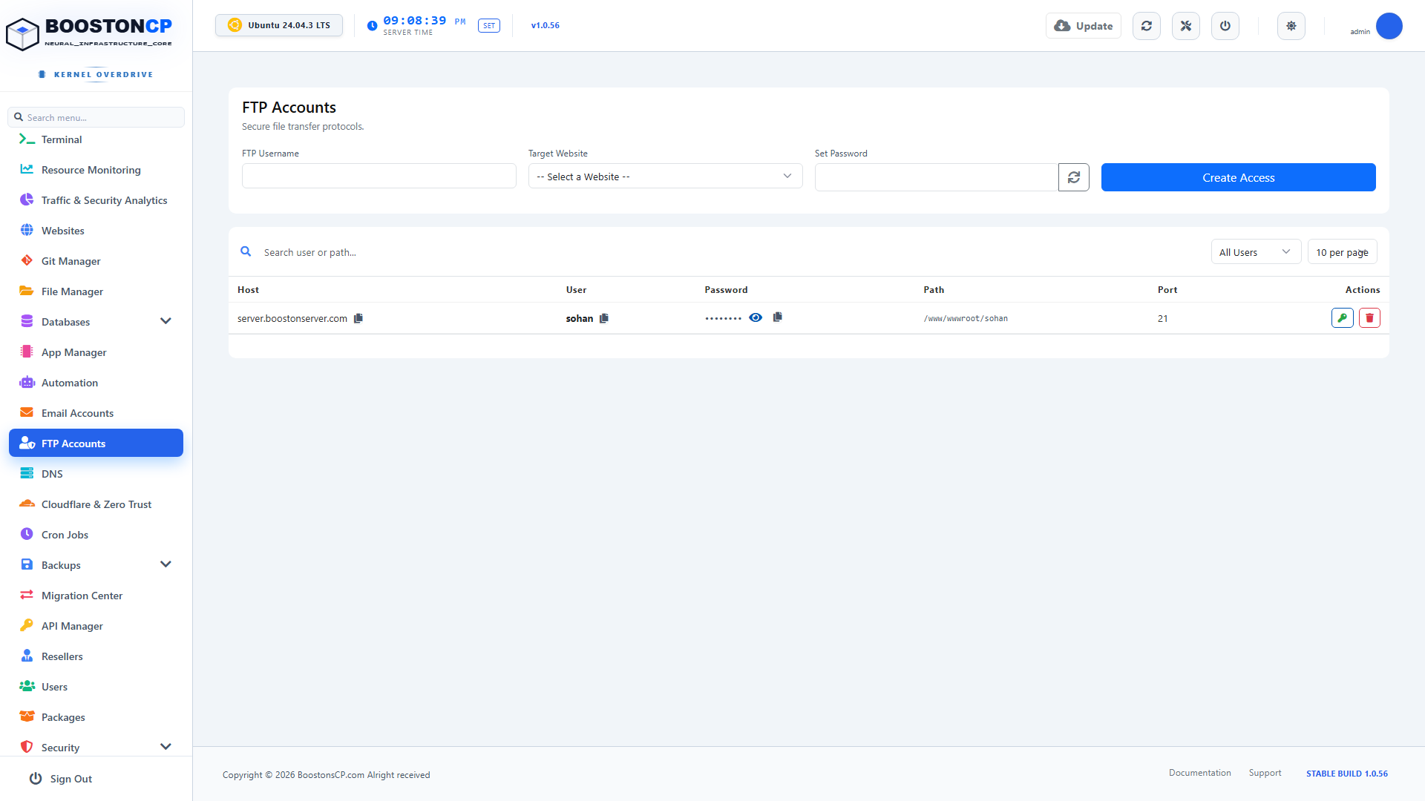
Task: Click the power icon in header
Action: click(x=1225, y=26)
